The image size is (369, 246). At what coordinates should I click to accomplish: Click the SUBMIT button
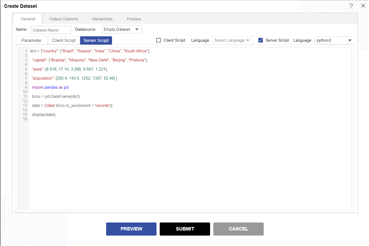(185, 229)
